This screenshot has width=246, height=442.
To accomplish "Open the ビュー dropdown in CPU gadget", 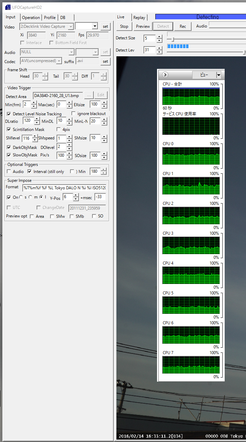I will pyautogui.click(x=219, y=75).
